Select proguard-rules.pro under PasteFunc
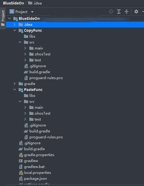144x186 pixels. (x=46, y=137)
